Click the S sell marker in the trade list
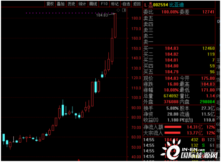Viewport: 221px width, 162px height. [203, 145]
